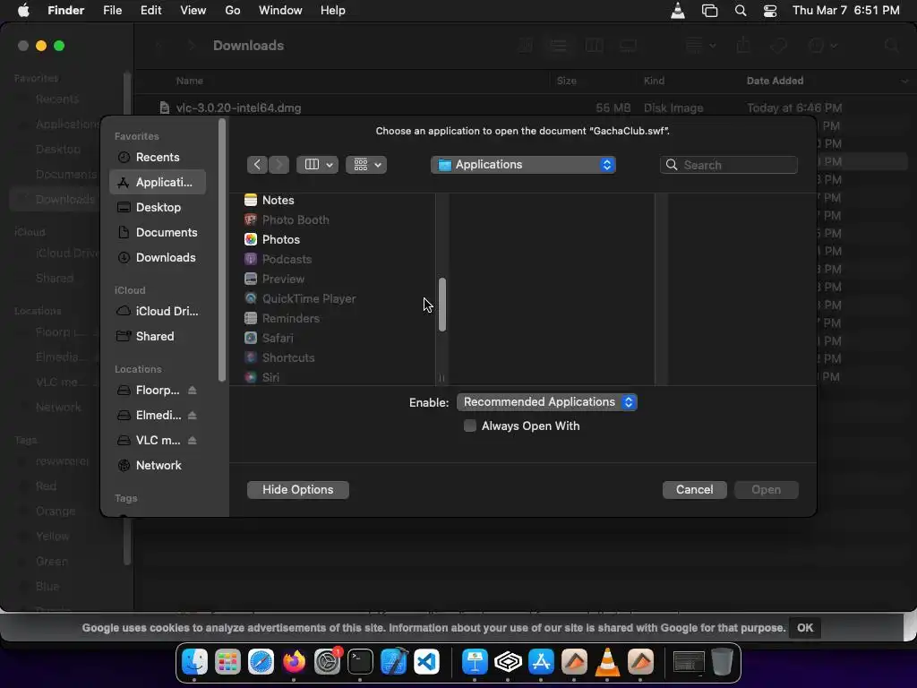The height and width of the screenshot is (688, 917).
Task: Click the VLC cone in the menu bar
Action: 678,11
